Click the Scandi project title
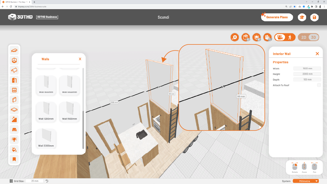 (163, 17)
